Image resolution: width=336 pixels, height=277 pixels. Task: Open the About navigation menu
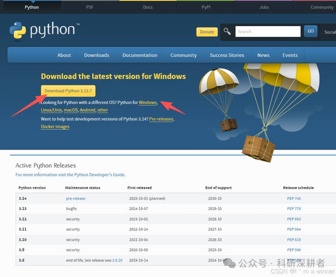tap(64, 55)
